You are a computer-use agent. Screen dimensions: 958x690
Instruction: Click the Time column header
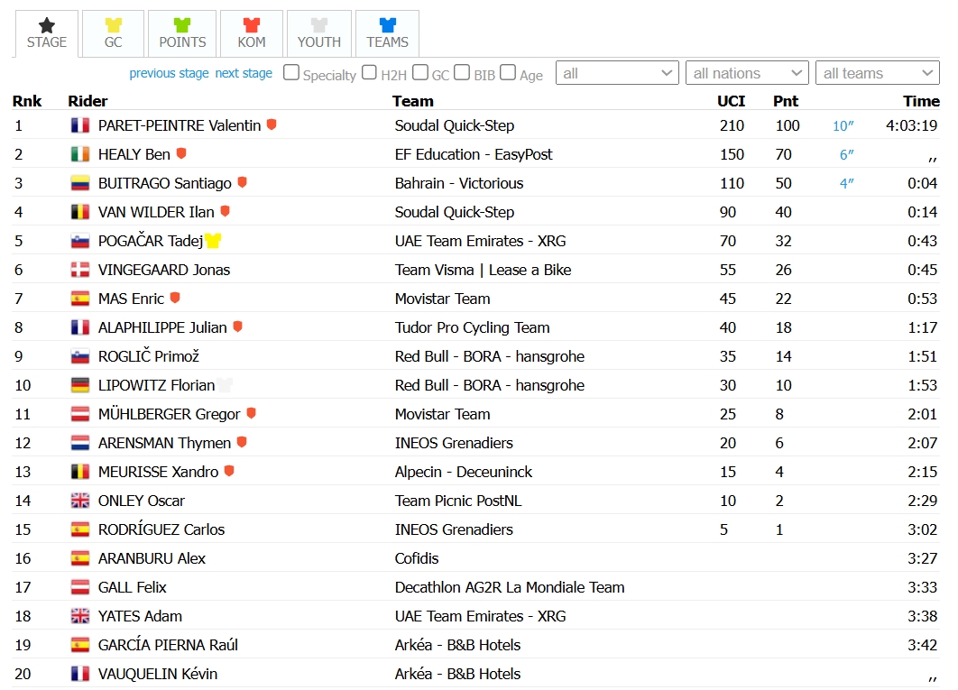tap(921, 101)
